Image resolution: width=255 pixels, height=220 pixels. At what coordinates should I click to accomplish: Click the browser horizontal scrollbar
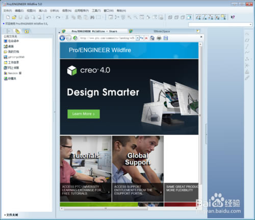(x=106, y=208)
